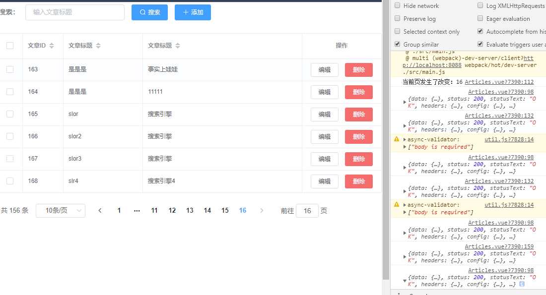Click the warning triangle beside async-validator message
The height and width of the screenshot is (295, 546).
tap(396, 139)
